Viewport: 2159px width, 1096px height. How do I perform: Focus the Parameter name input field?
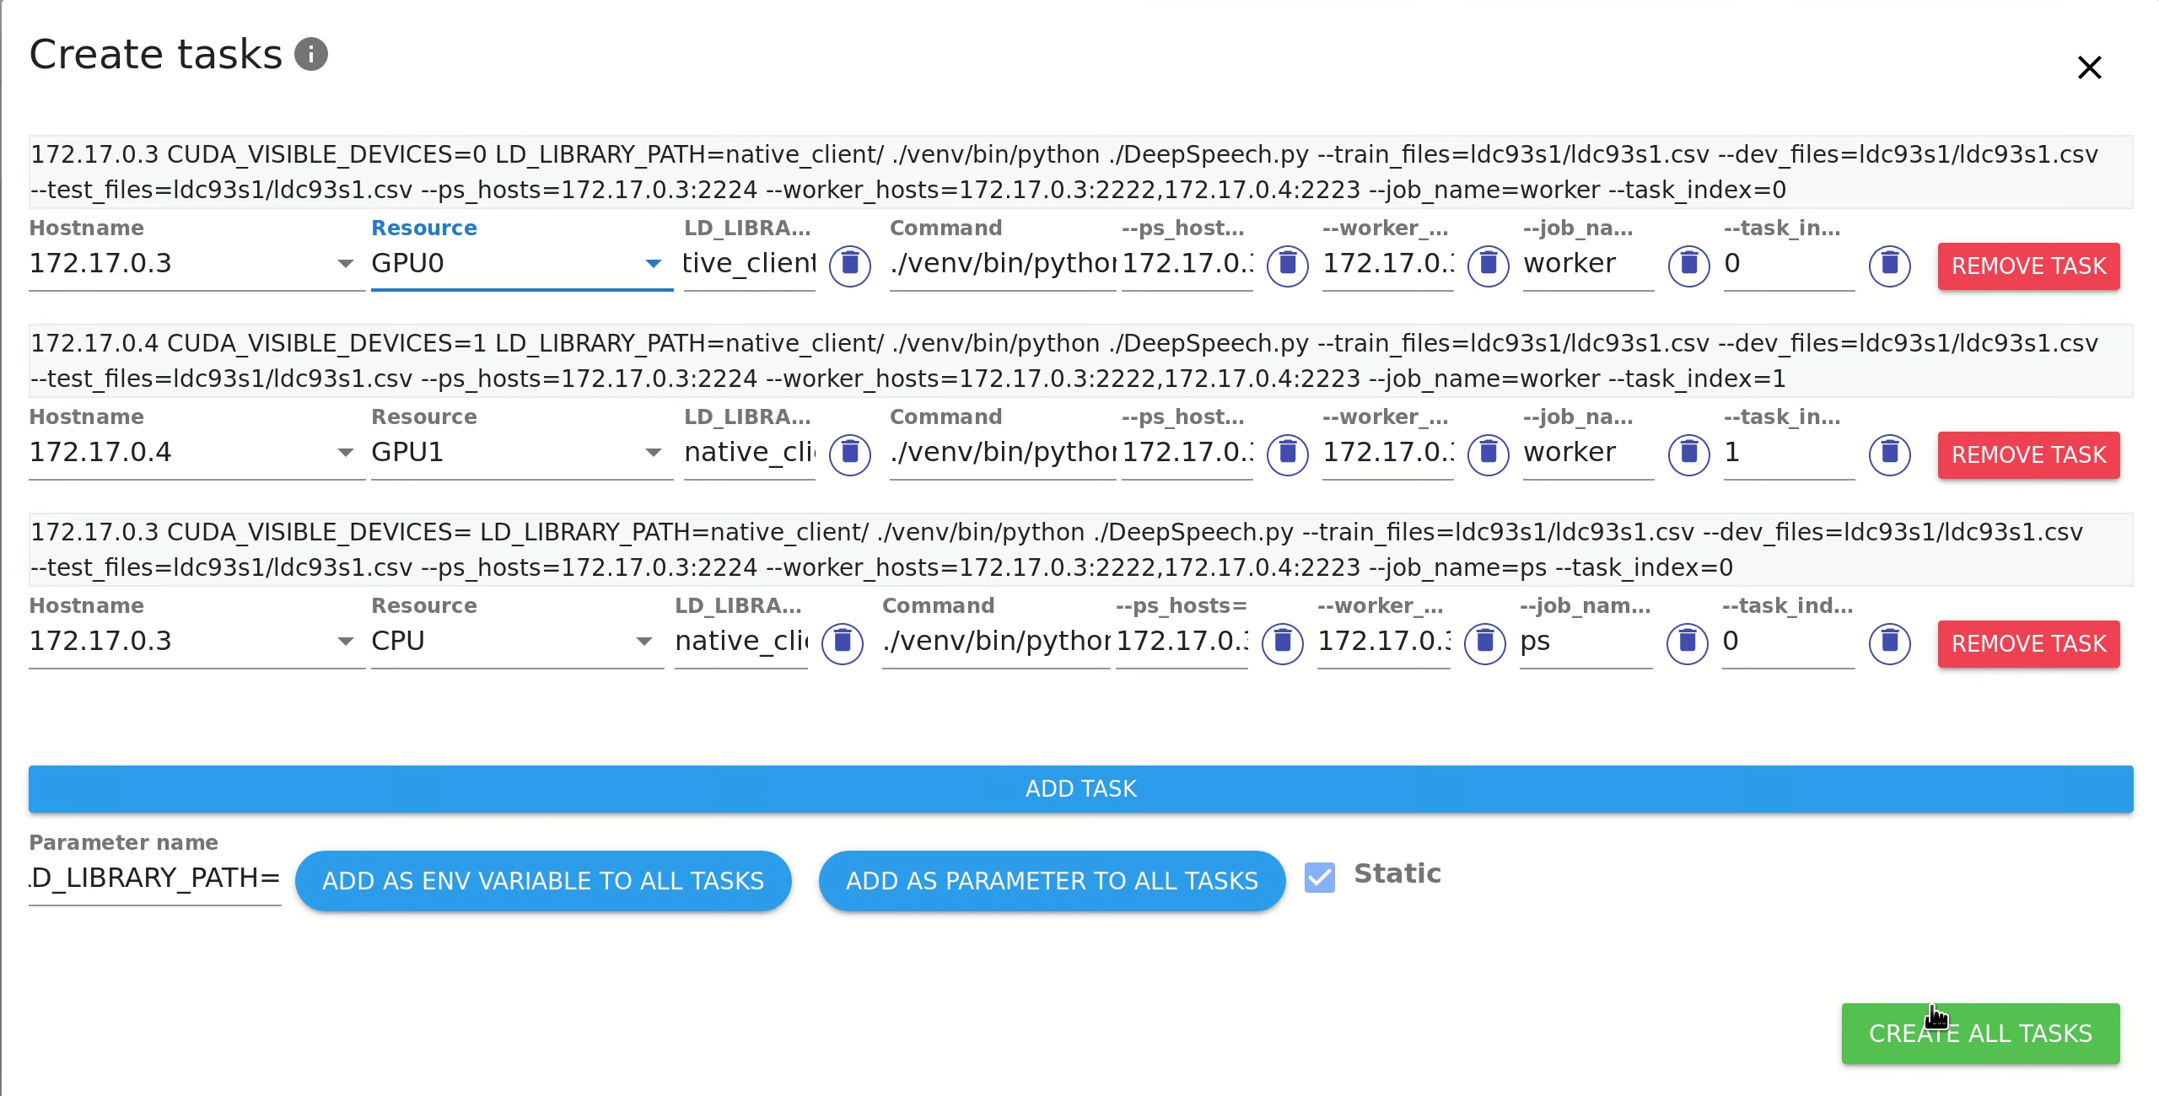pos(155,878)
